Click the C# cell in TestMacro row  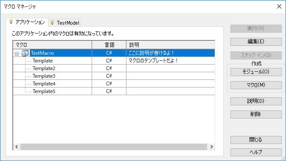point(109,53)
